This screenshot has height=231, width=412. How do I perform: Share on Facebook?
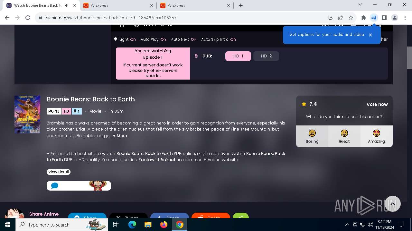pos(169,216)
